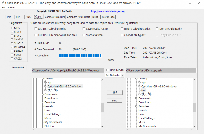Select Downloads in the destination tree

tap(145, 102)
